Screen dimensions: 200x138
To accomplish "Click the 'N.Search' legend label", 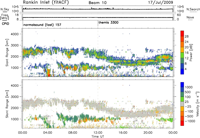I will [193, 9].
